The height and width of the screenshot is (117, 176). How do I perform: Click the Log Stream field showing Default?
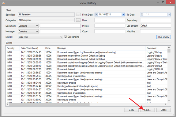(x=155, y=26)
